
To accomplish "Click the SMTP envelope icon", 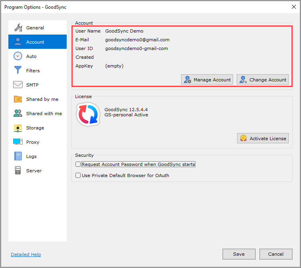I will [x=18, y=85].
